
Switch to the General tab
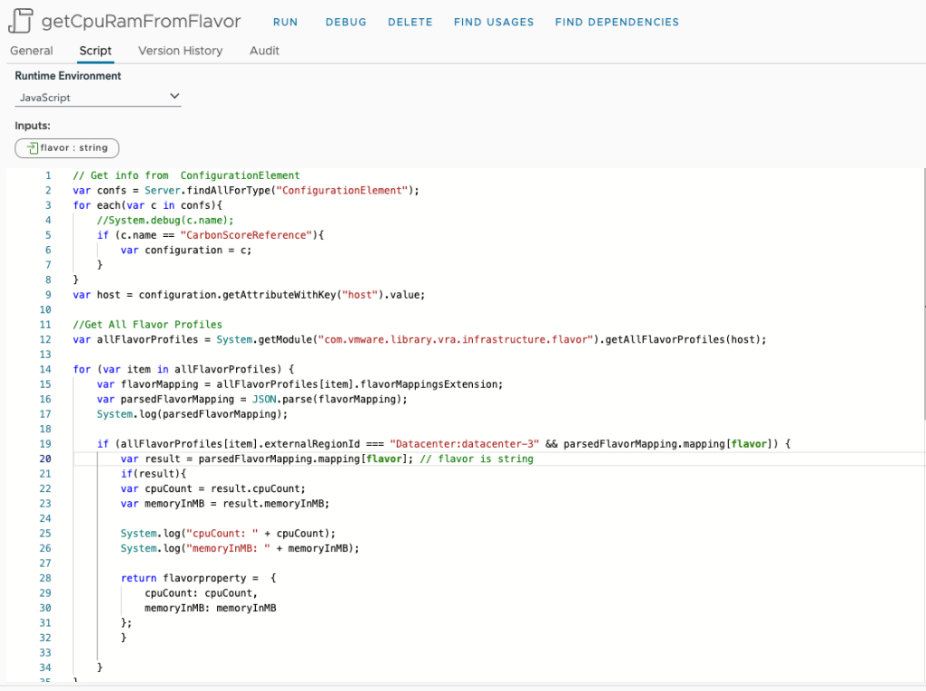click(x=32, y=51)
